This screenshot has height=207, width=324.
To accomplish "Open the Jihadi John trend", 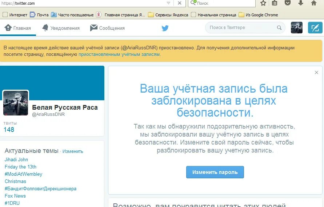I will tap(16, 159).
